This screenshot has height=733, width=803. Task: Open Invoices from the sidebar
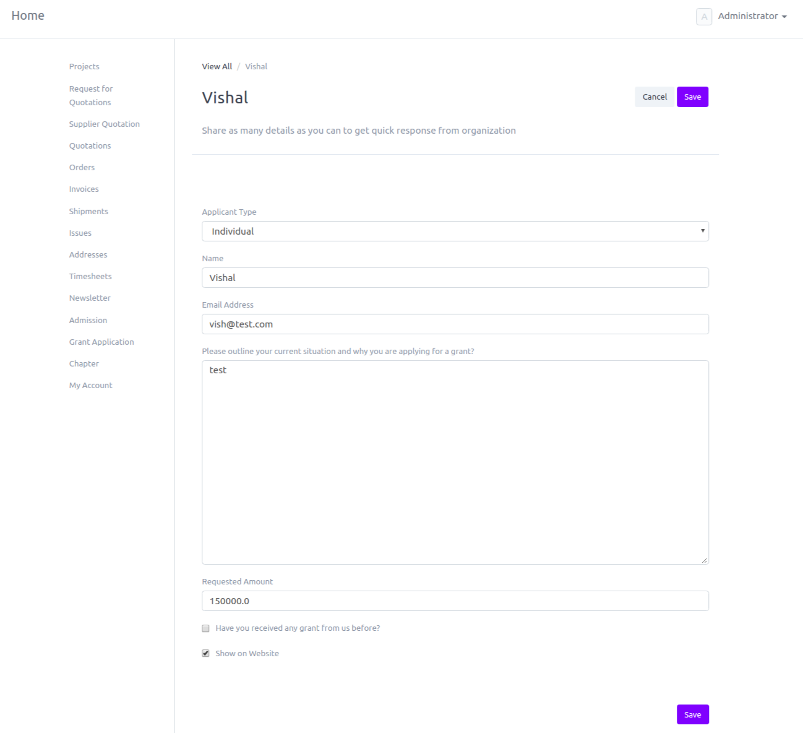click(x=84, y=189)
